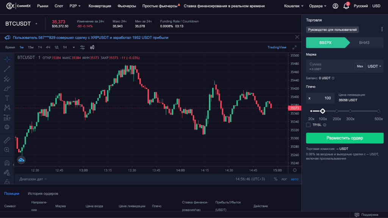
Task: Open trading panel three-dot menu
Action: coord(382,29)
